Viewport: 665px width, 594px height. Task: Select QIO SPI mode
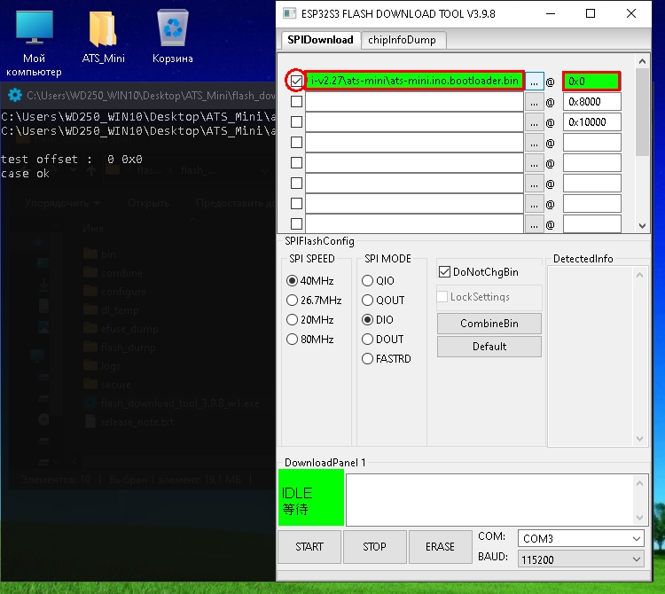pyautogui.click(x=378, y=281)
